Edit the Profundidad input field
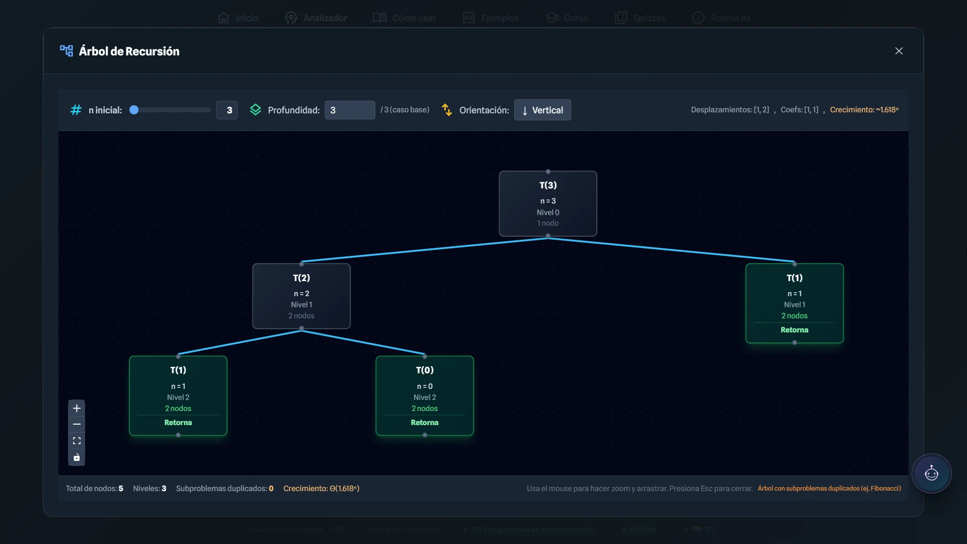Screen dimensions: 967x544 pos(350,110)
